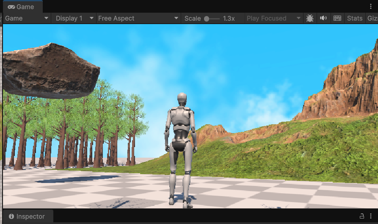This screenshot has width=378, height=224.
Task: Open the Play Focused dropdown
Action: pos(273,18)
